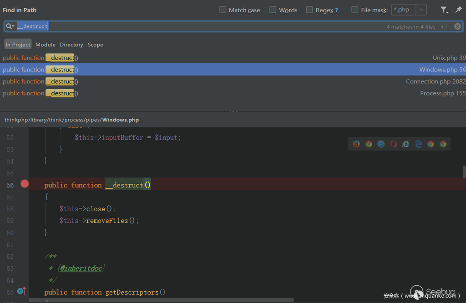Switch to the Directory scope tab
This screenshot has height=303, width=466.
(x=71, y=45)
